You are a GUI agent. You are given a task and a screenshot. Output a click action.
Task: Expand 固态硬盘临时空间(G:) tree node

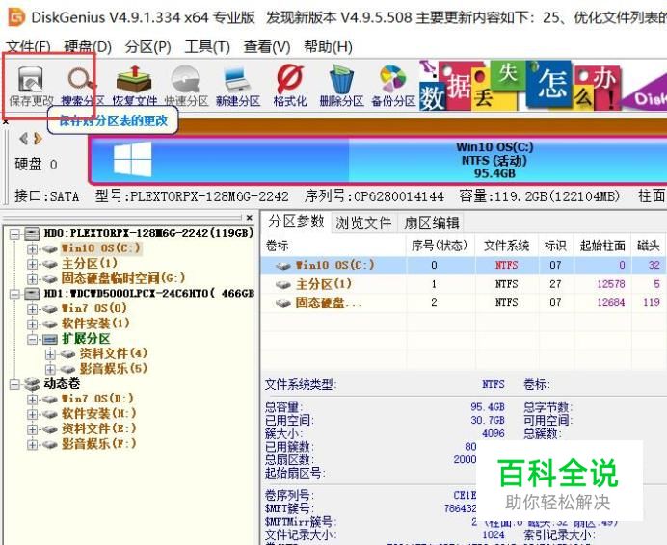click(x=33, y=279)
